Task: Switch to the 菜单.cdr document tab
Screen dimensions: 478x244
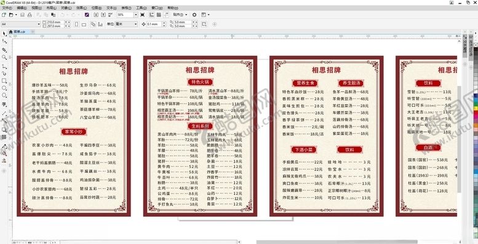Action: click(19, 32)
